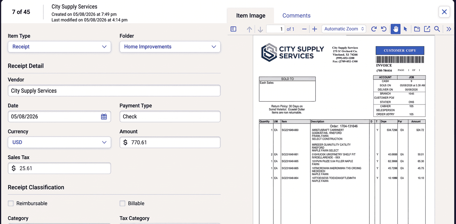Open the Currency dropdown
Screen dimensions: 456x224
[59, 142]
